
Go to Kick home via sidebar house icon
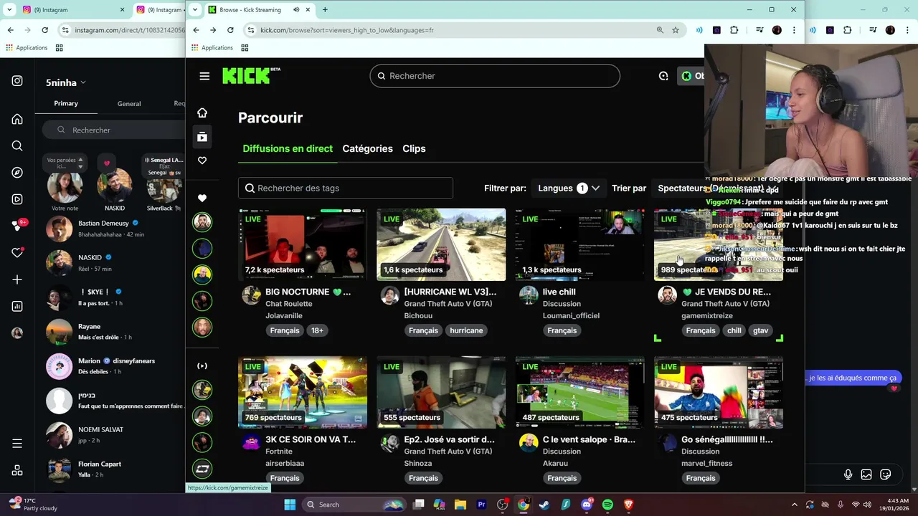tap(202, 113)
